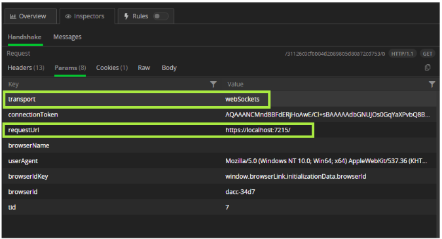442x239 pixels.
Task: Click the window.browserLink.initializationData.browserId value
Action: (296, 176)
